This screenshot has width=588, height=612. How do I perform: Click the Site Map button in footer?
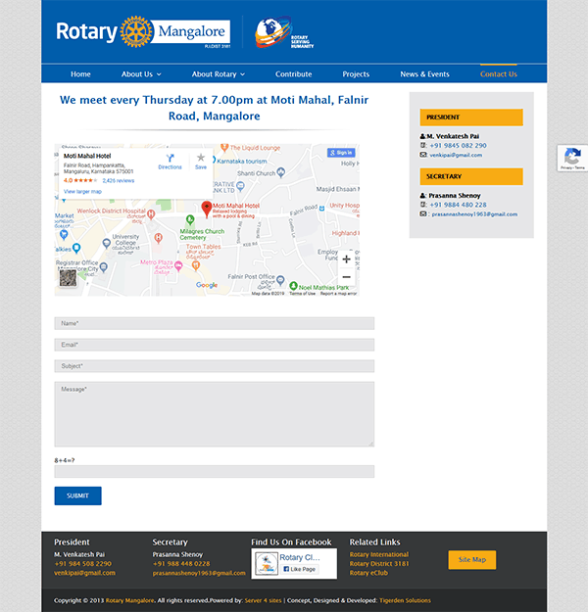(471, 560)
